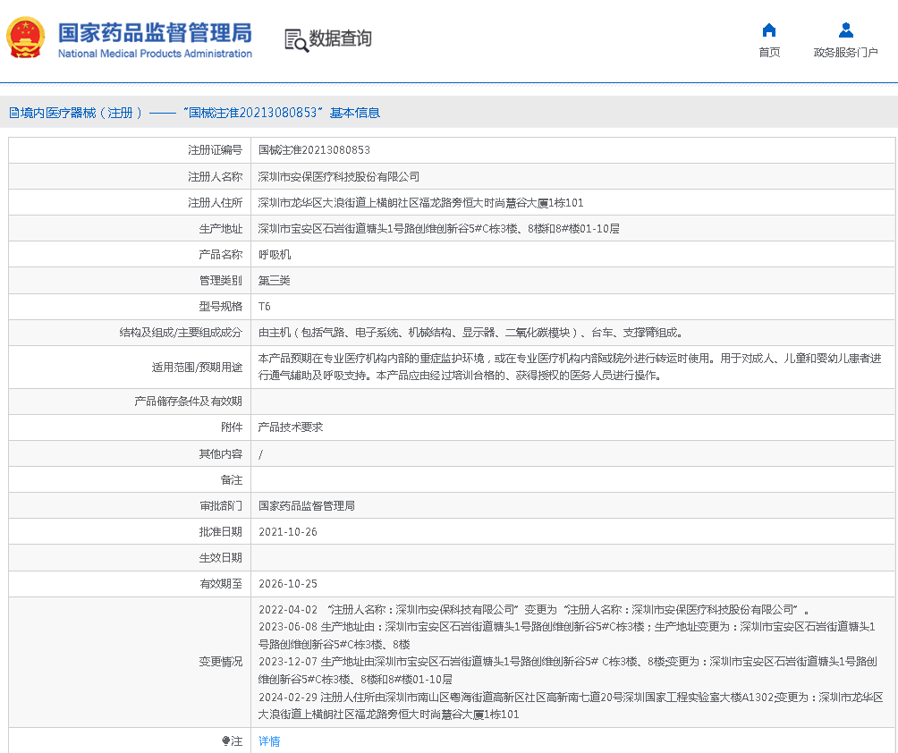Click the attachment value 产品技术要求
Viewport: 898px width, 753px height.
coord(291,428)
